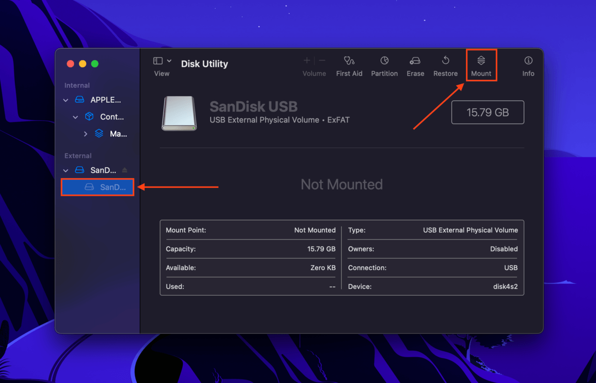The image size is (596, 383).
Task: Click the Not Mounted status text
Action: (x=342, y=185)
